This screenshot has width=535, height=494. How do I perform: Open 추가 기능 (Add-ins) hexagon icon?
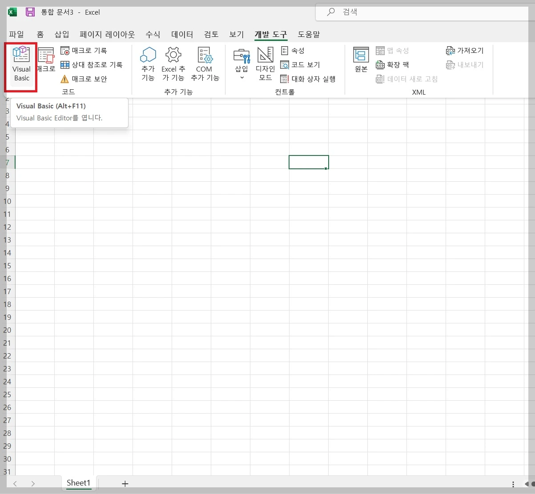(148, 64)
